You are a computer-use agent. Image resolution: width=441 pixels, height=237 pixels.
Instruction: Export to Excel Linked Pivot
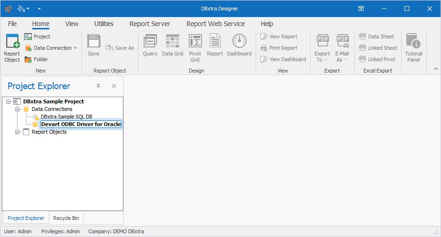377,59
